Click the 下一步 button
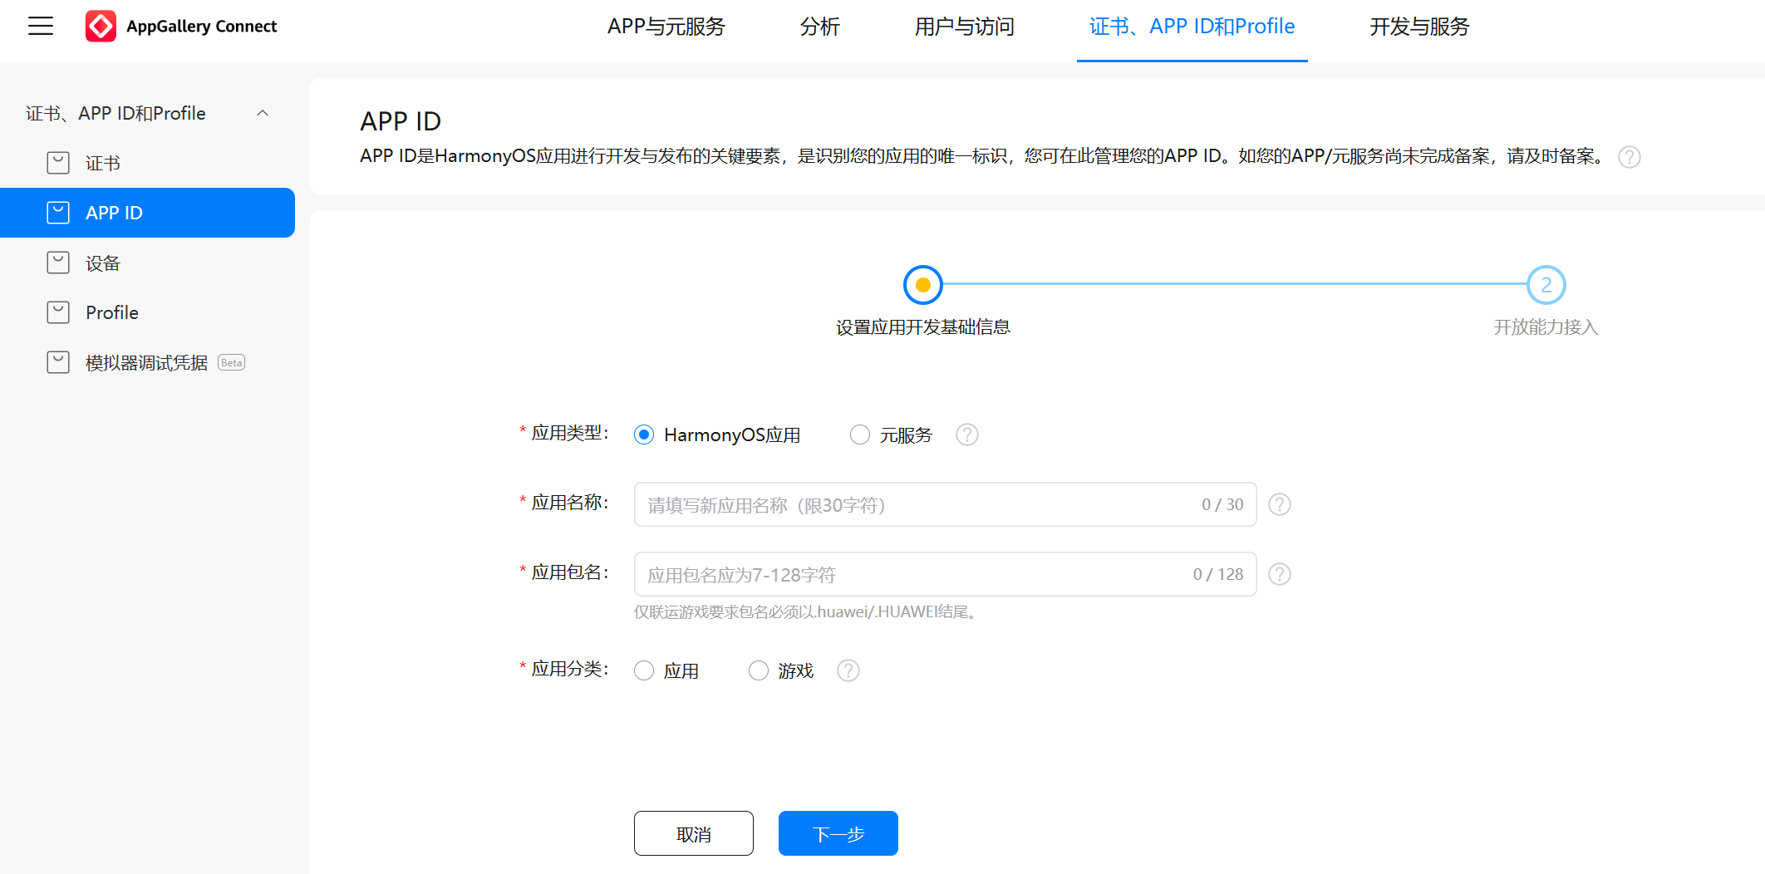 point(838,833)
